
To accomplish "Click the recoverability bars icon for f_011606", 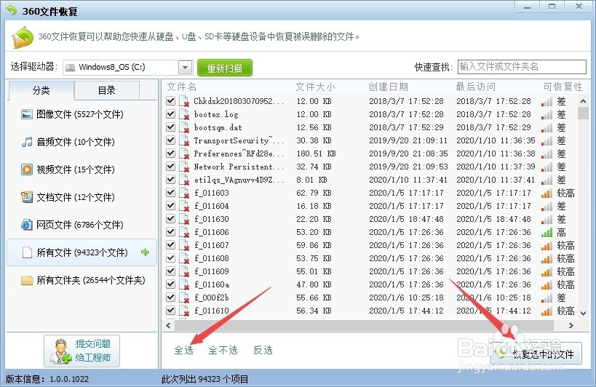I will 547,232.
